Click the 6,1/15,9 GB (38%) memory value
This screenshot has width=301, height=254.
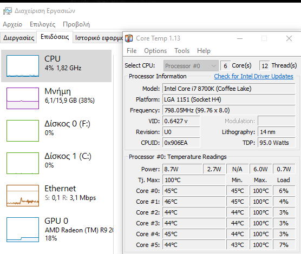point(70,101)
